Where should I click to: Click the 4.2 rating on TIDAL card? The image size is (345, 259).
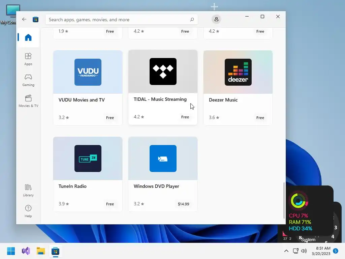point(138,117)
